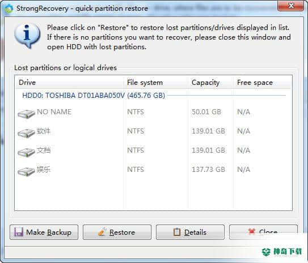
Task: Click the StrongRecovery app icon in title bar
Action: pos(9,8)
